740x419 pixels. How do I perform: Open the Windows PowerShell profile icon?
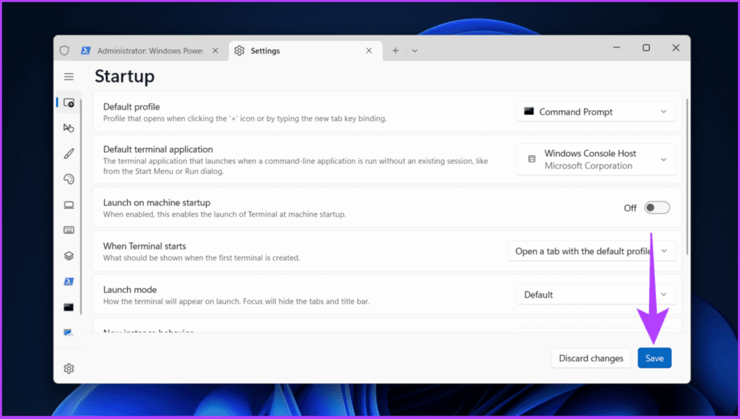[69, 281]
